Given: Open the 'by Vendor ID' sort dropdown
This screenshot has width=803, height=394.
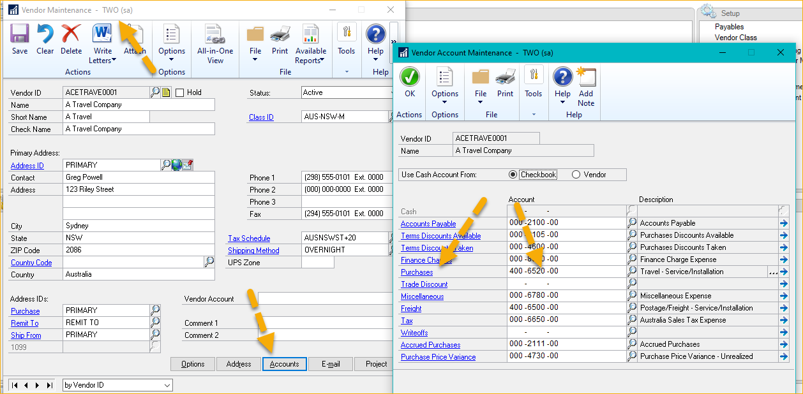Looking at the screenshot, I should pos(117,385).
